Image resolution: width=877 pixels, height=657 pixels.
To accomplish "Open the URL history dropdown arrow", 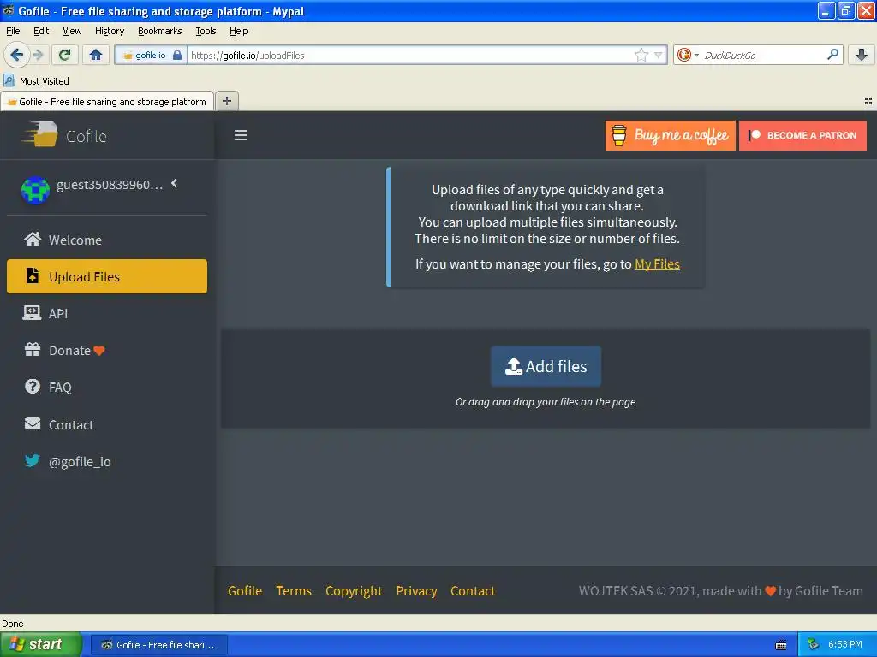I will [x=659, y=55].
